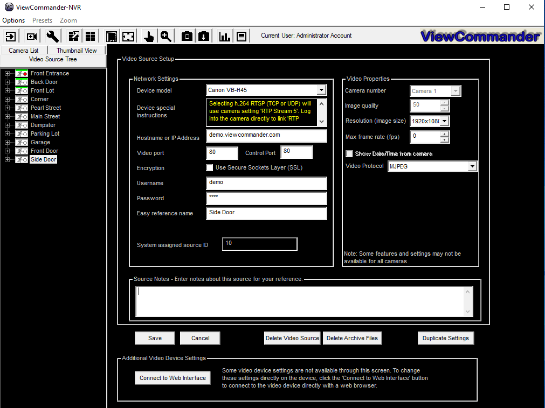Click the Back Door camera icon

[x=22, y=82]
